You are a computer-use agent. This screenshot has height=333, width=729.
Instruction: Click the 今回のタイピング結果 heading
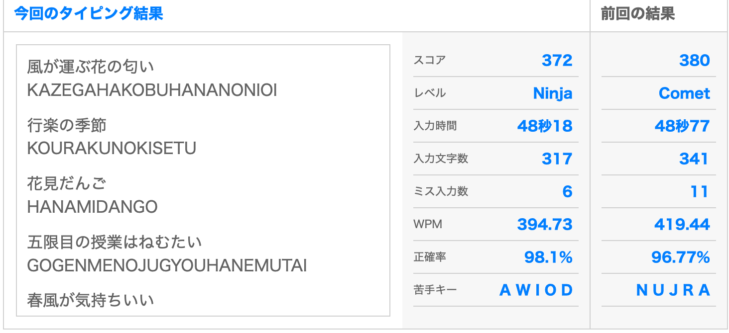click(89, 14)
